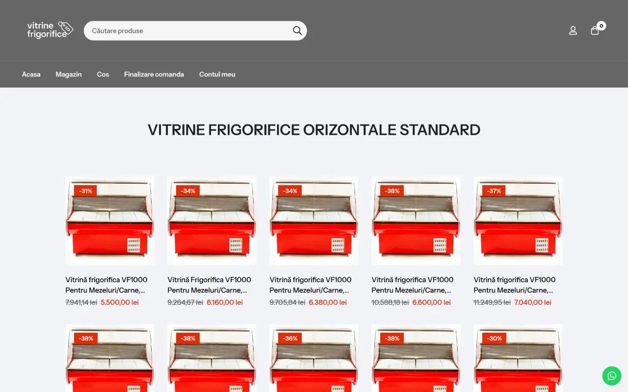Viewport: 628px width, 392px height.
Task: Open product title above 6.380,00 lei price
Action: click(x=311, y=285)
